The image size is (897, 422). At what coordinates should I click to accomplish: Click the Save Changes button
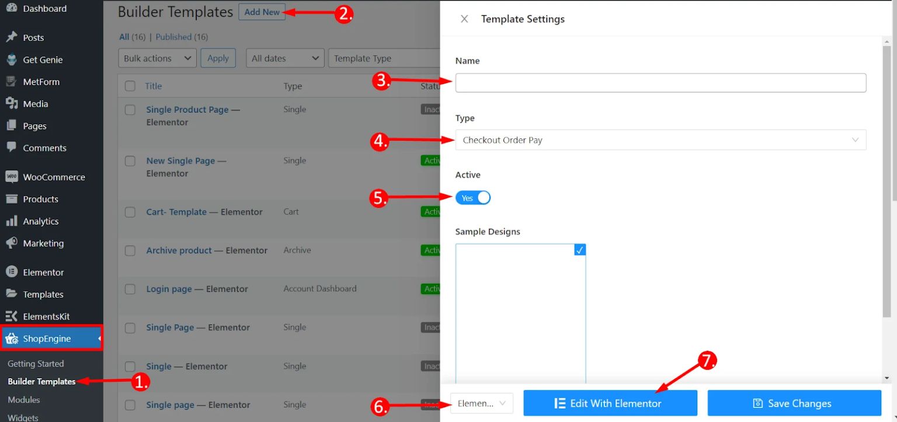point(794,403)
